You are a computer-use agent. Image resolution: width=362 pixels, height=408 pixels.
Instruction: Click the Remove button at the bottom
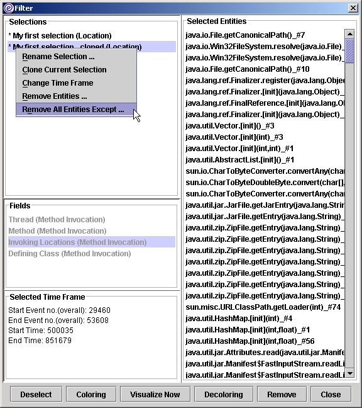[x=282, y=395]
